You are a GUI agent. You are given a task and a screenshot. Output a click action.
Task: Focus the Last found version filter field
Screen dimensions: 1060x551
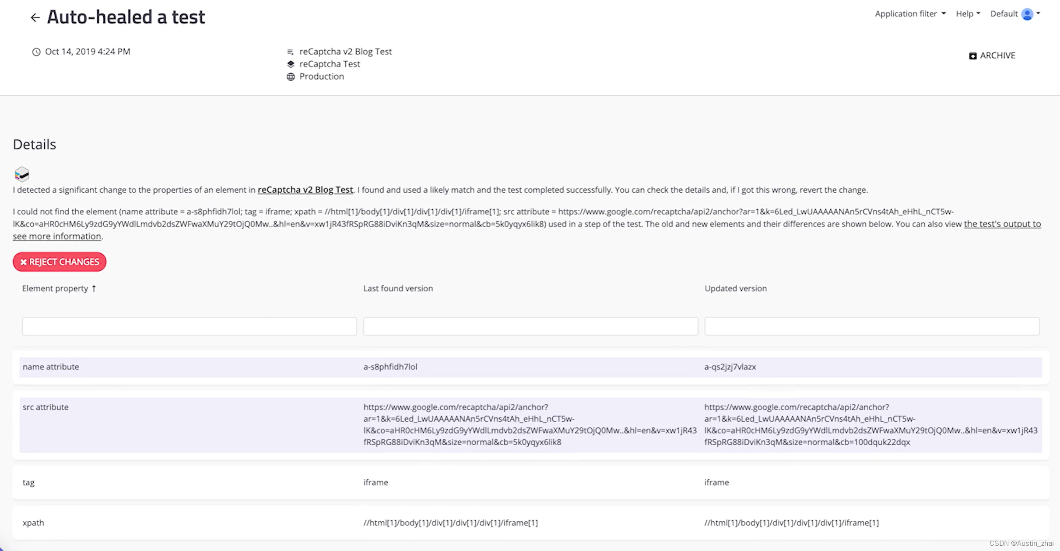[530, 326]
